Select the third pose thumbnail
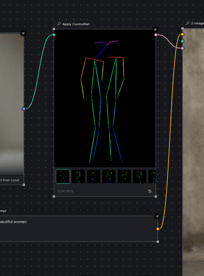The width and height of the screenshot is (204, 276). coord(94,176)
